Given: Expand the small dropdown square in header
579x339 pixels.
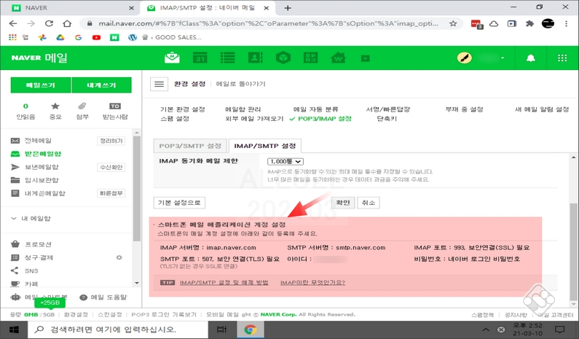Looking at the screenshot, I should (365, 58).
